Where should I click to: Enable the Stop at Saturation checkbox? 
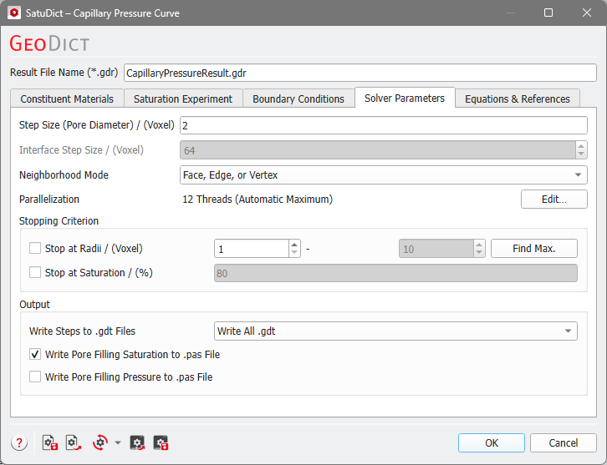click(35, 272)
